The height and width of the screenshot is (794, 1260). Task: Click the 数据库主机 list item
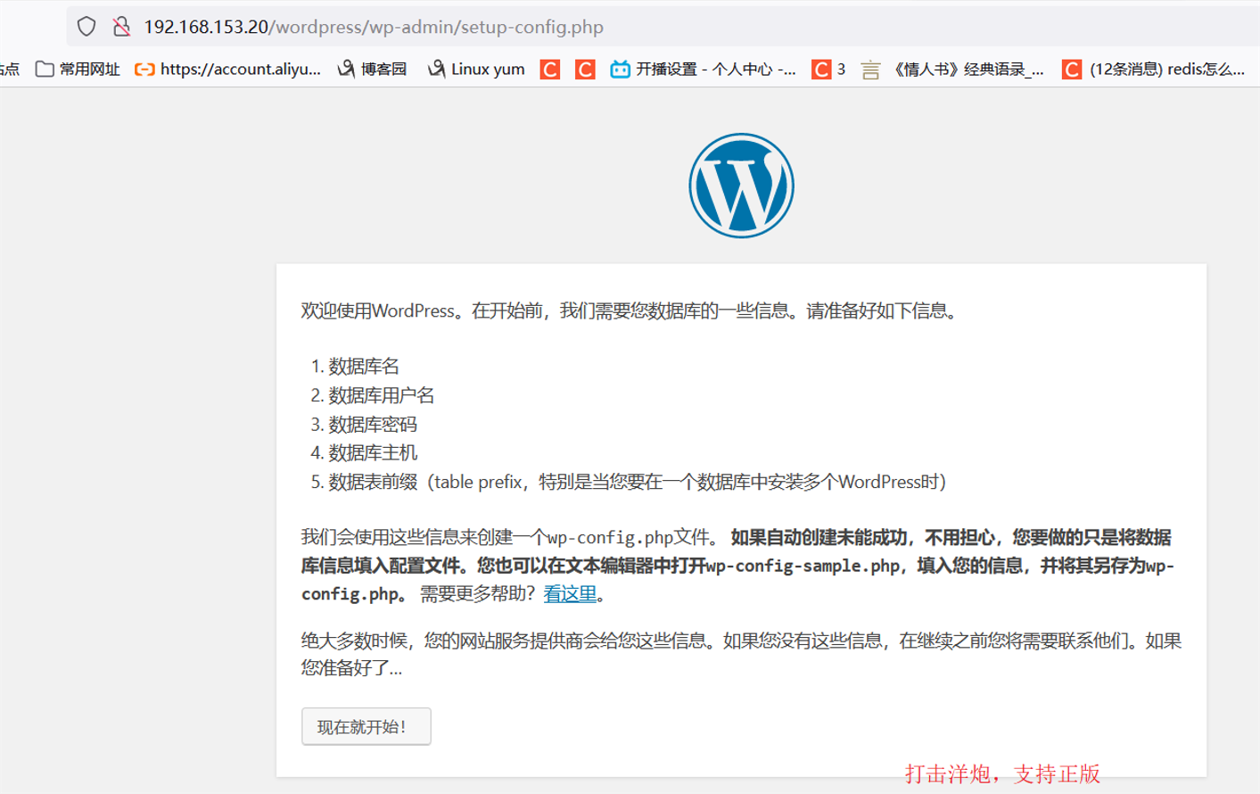(x=373, y=453)
